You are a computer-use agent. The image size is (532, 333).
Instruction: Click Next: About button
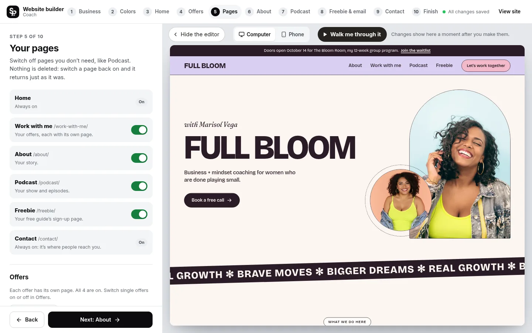pos(100,320)
